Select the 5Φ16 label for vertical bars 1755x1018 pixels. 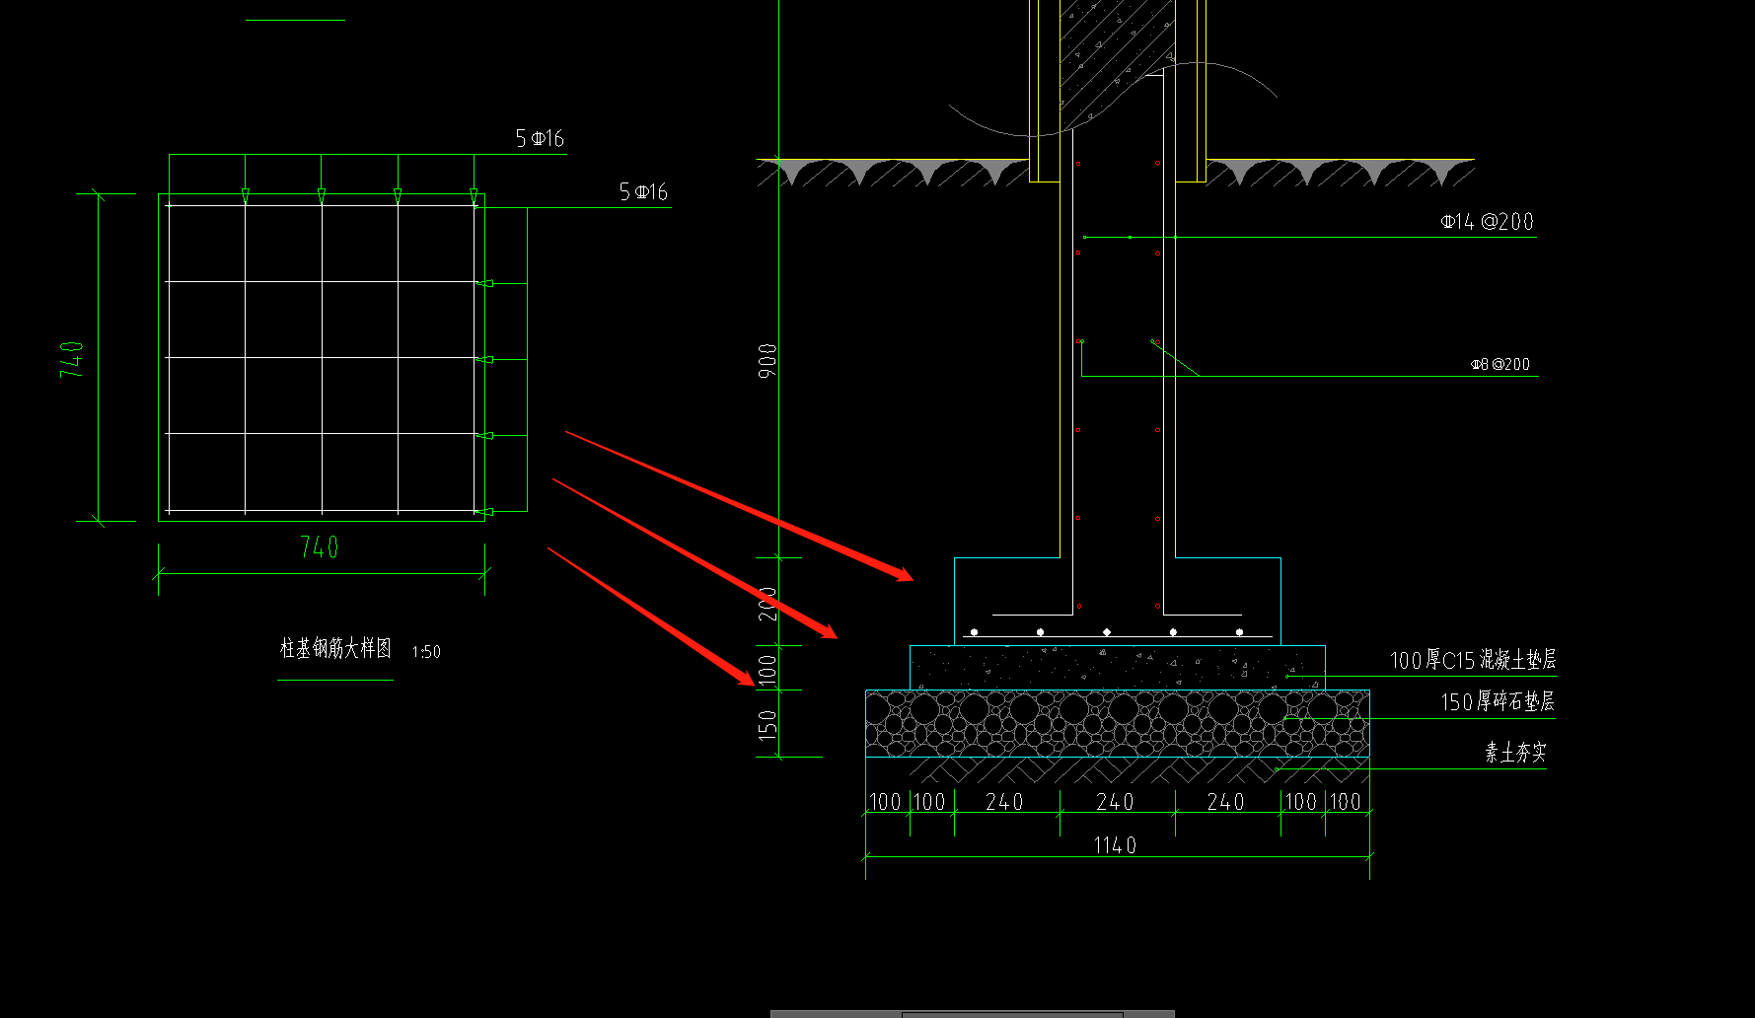(540, 139)
